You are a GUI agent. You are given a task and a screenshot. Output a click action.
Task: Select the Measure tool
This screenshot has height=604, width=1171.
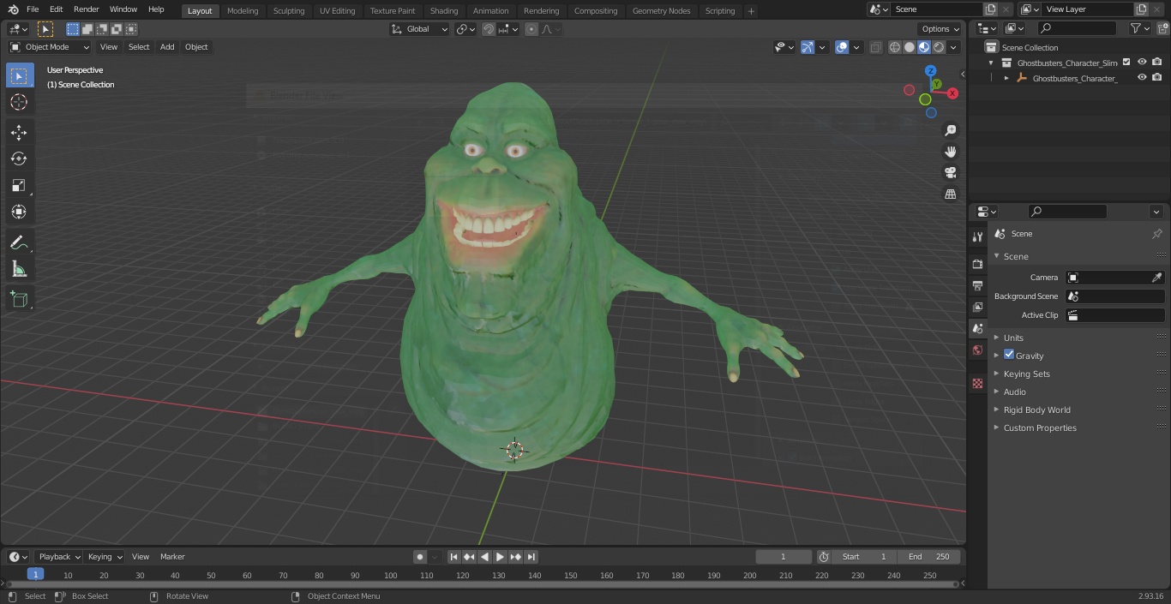19,269
